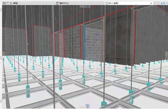Image resolution: width=168 pixels, height=109 pixels.
Task: Click the cross marker on the right viewport edge
Action: [x=167, y=59]
